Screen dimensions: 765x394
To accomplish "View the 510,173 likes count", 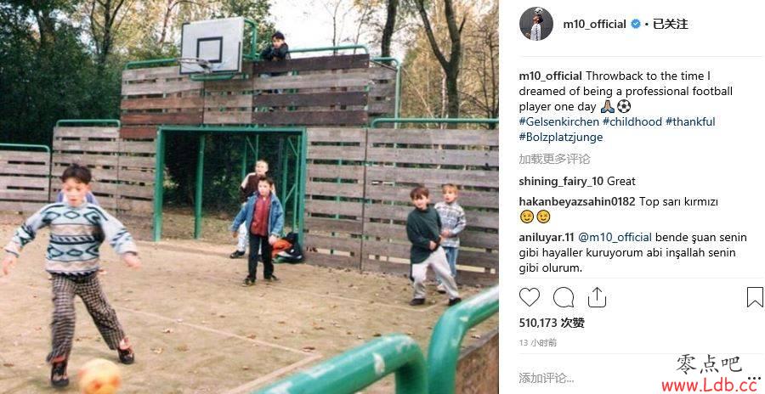I will pos(552,323).
